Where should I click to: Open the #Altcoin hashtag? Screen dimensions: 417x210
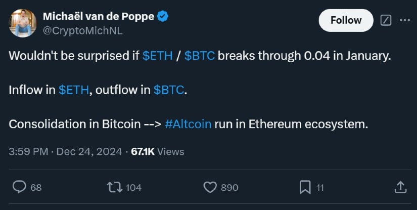[x=188, y=124]
